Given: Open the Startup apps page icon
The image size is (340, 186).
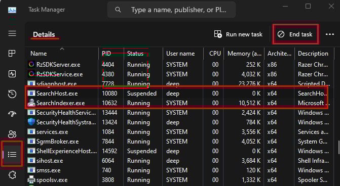Looking at the screenshot, I should pyautogui.click(x=12, y=114).
